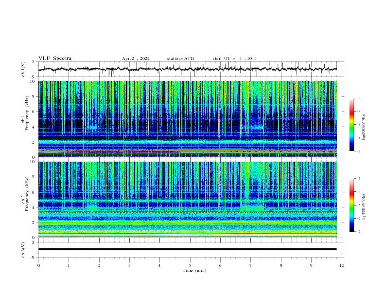Click the "station=ATH" header label
Viewport: 385px width, 298px height.
[x=180, y=58]
